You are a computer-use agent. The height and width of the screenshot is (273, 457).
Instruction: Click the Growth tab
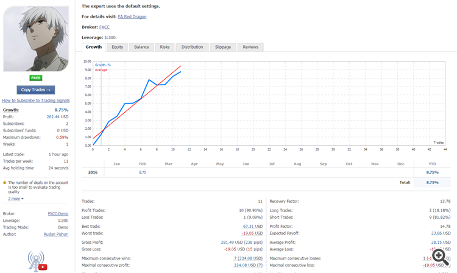pos(94,47)
